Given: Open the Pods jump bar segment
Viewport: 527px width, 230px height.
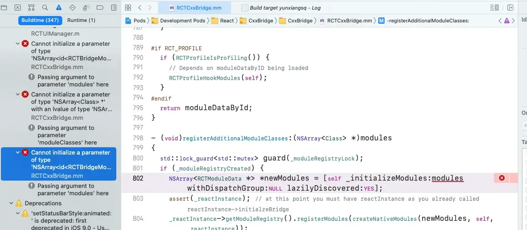Looking at the screenshot, I should [x=136, y=21].
